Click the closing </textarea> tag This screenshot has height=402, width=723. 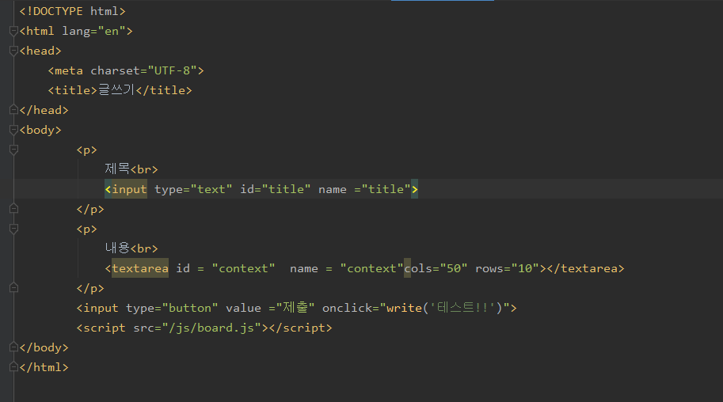585,268
